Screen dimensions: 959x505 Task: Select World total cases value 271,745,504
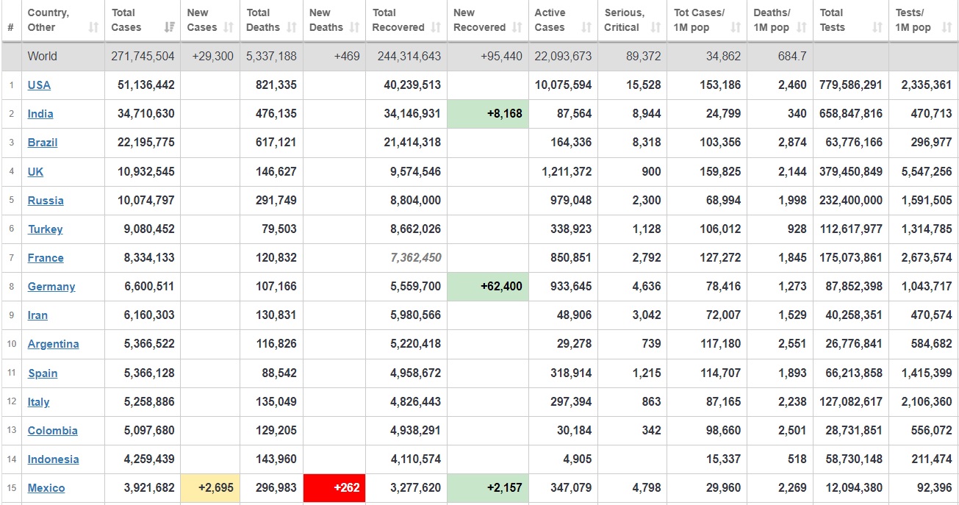(x=143, y=56)
